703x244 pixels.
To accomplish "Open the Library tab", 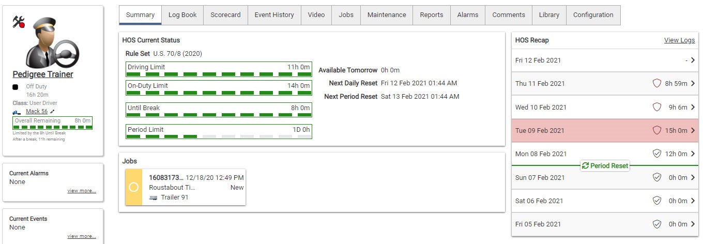I will tap(549, 15).
